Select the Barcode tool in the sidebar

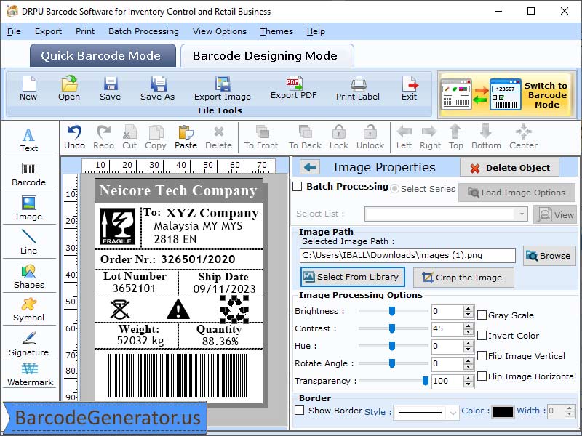click(x=29, y=174)
